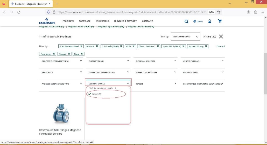
Task: Expand Process Connection Type filter
Action: 61,84
